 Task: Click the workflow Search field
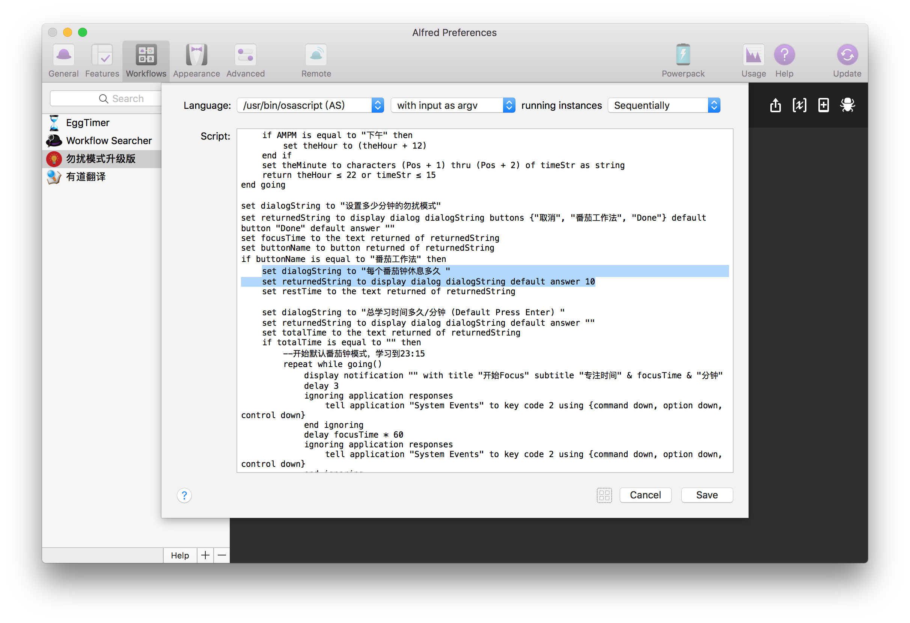click(x=106, y=99)
